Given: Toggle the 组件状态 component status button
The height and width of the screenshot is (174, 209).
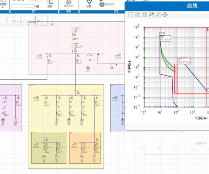Looking at the screenshot, I should (107, 4).
